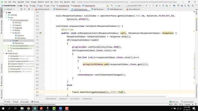Expand the res folder
This screenshot has height=111, width=198.
point(6,51)
